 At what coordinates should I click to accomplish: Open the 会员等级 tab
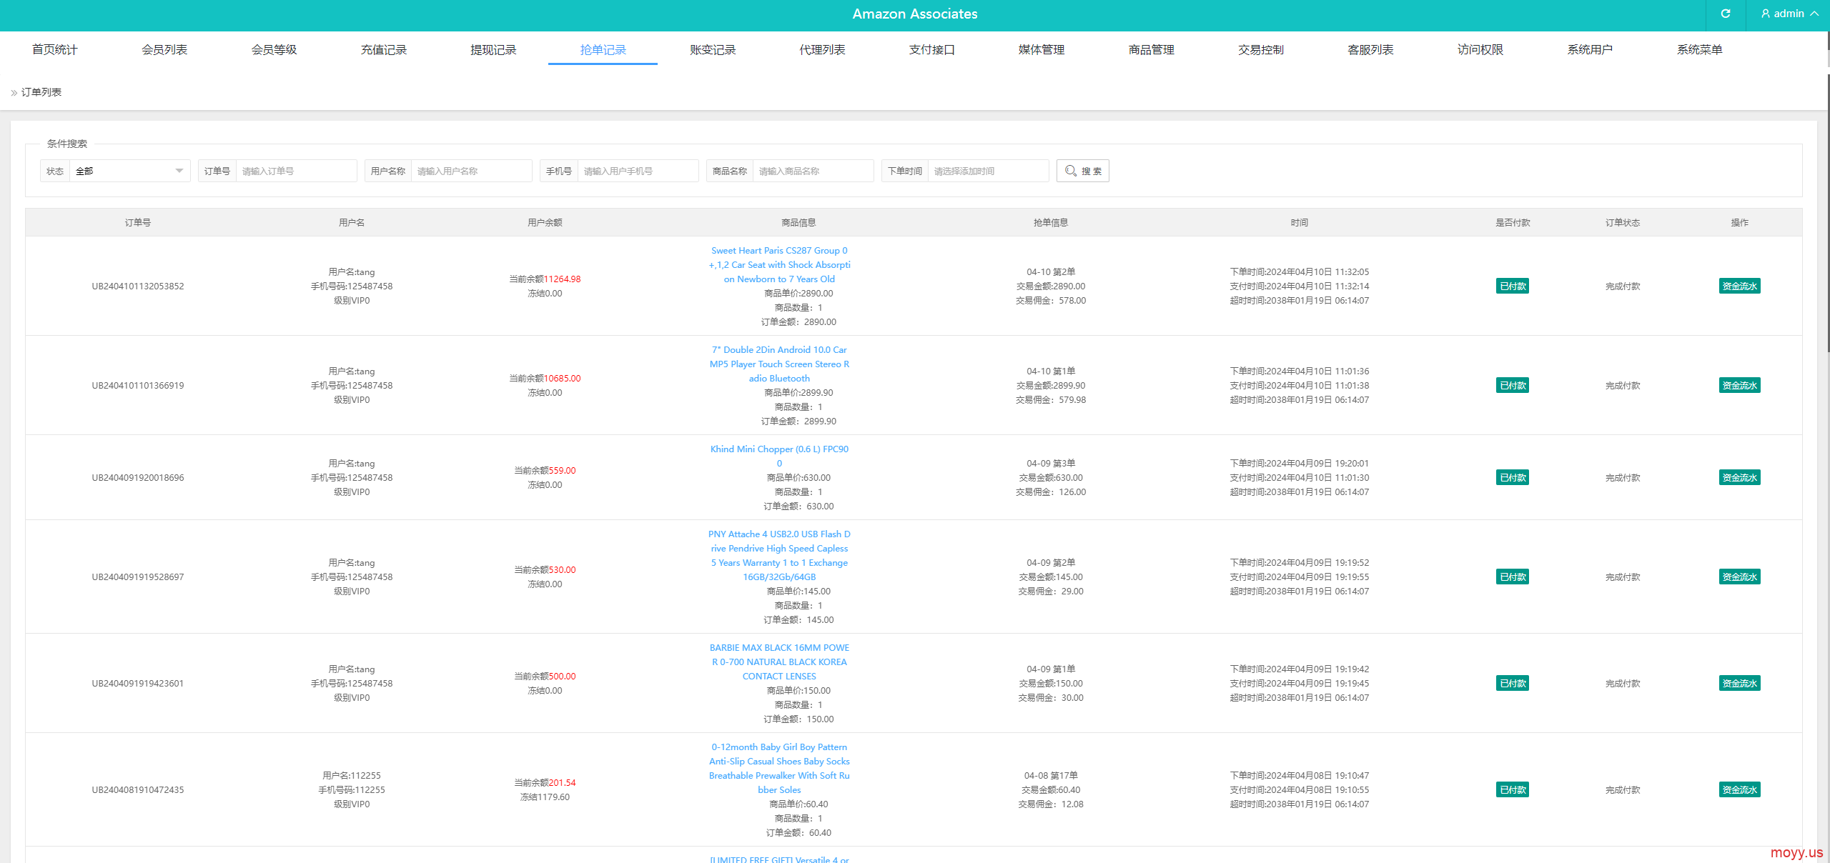click(x=274, y=49)
